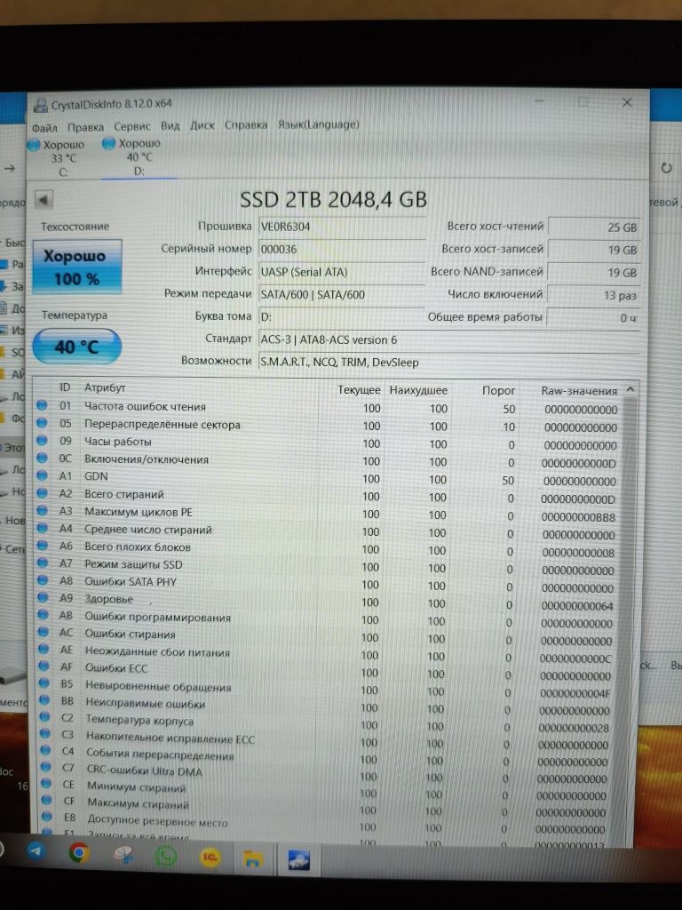This screenshot has height=910, width=682.
Task: Open the Сервис menu
Action: point(131,126)
